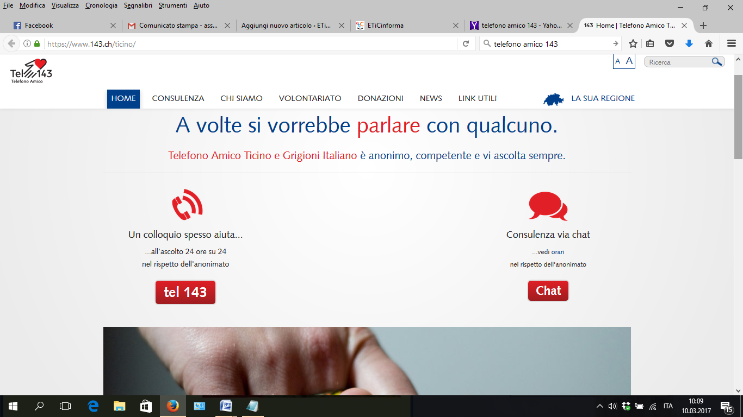This screenshot has height=417, width=743.
Task: Switch to Word in the taskbar
Action: [226, 406]
